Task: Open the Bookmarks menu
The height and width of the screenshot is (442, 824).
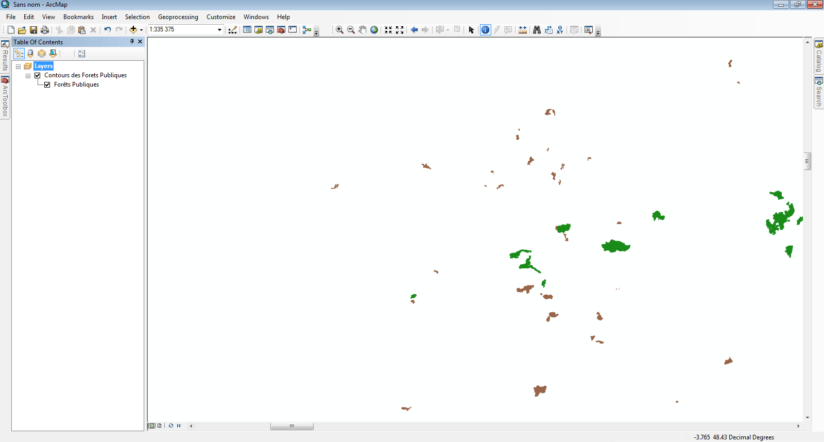Action: [x=78, y=17]
